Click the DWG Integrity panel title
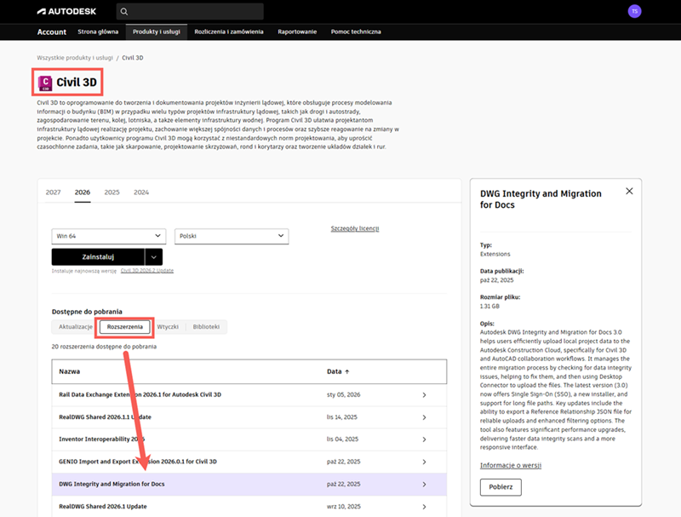 pyautogui.click(x=541, y=199)
